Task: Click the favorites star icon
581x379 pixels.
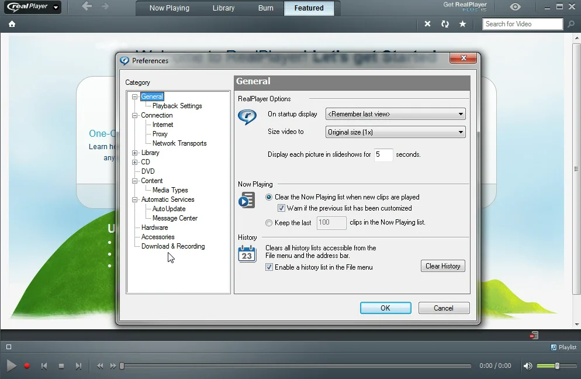Action: (x=462, y=24)
